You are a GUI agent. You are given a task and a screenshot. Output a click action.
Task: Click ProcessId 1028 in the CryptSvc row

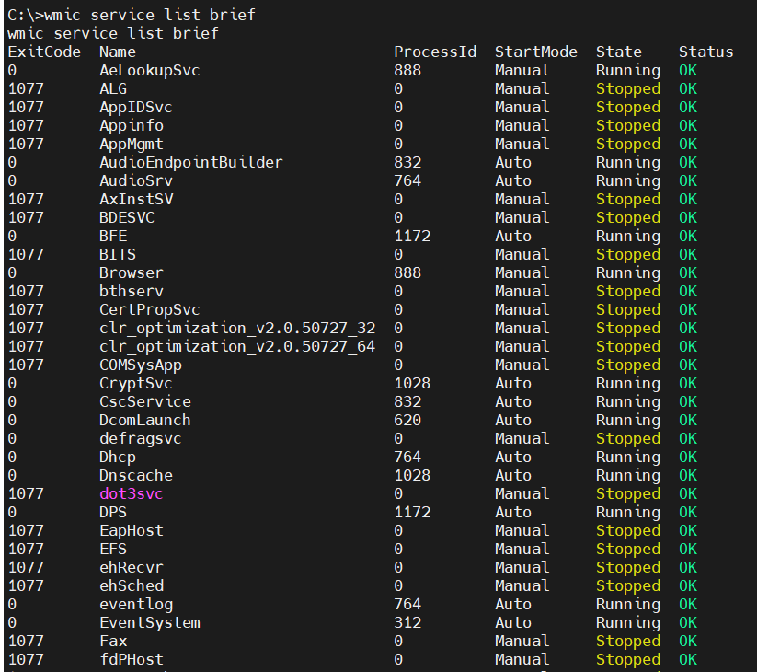click(412, 383)
